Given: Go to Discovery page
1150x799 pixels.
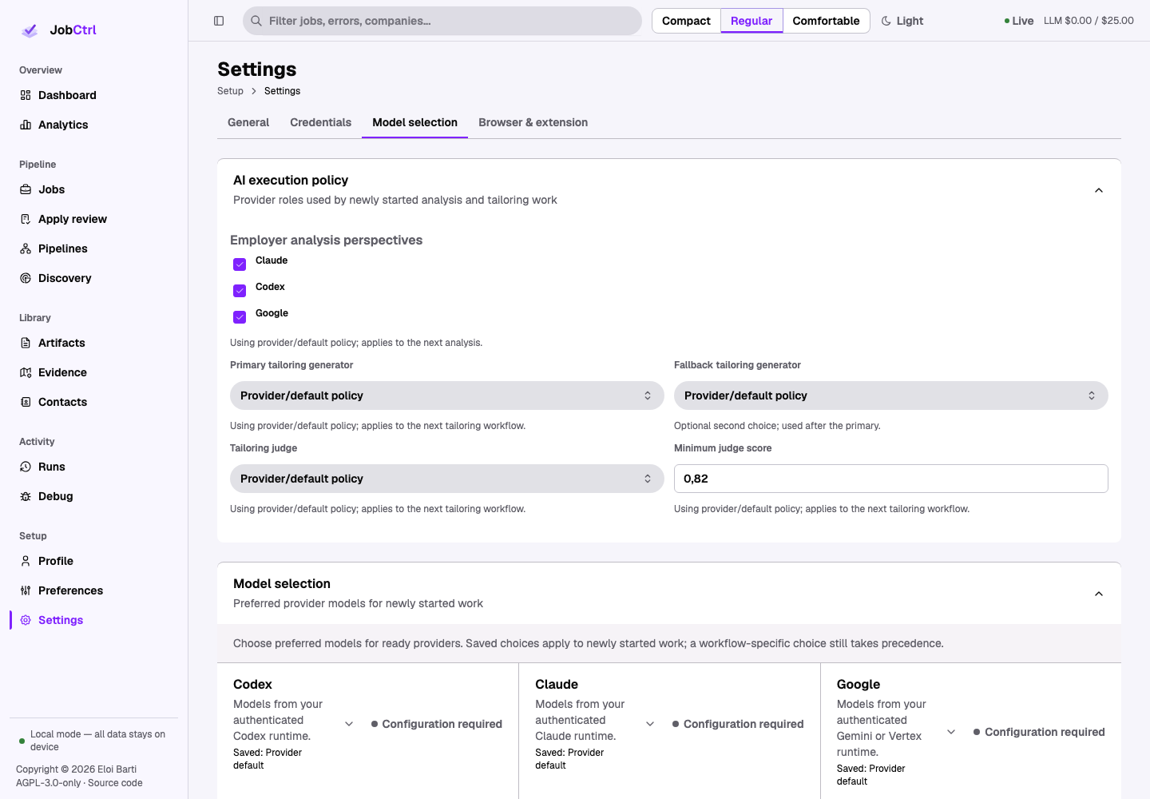Looking at the screenshot, I should pos(94,278).
